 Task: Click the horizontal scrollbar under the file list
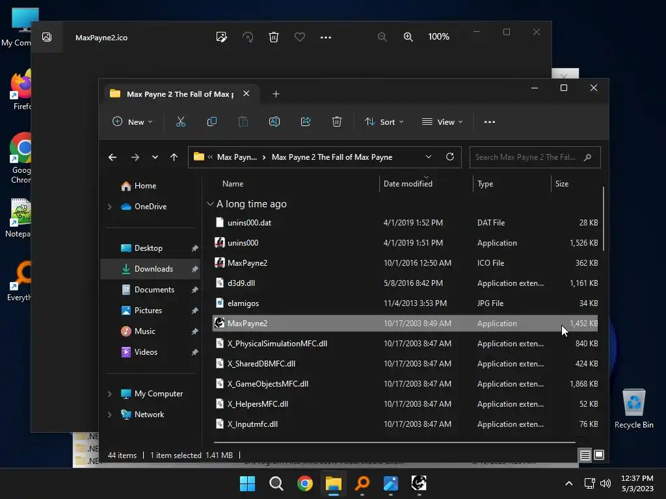click(x=395, y=442)
